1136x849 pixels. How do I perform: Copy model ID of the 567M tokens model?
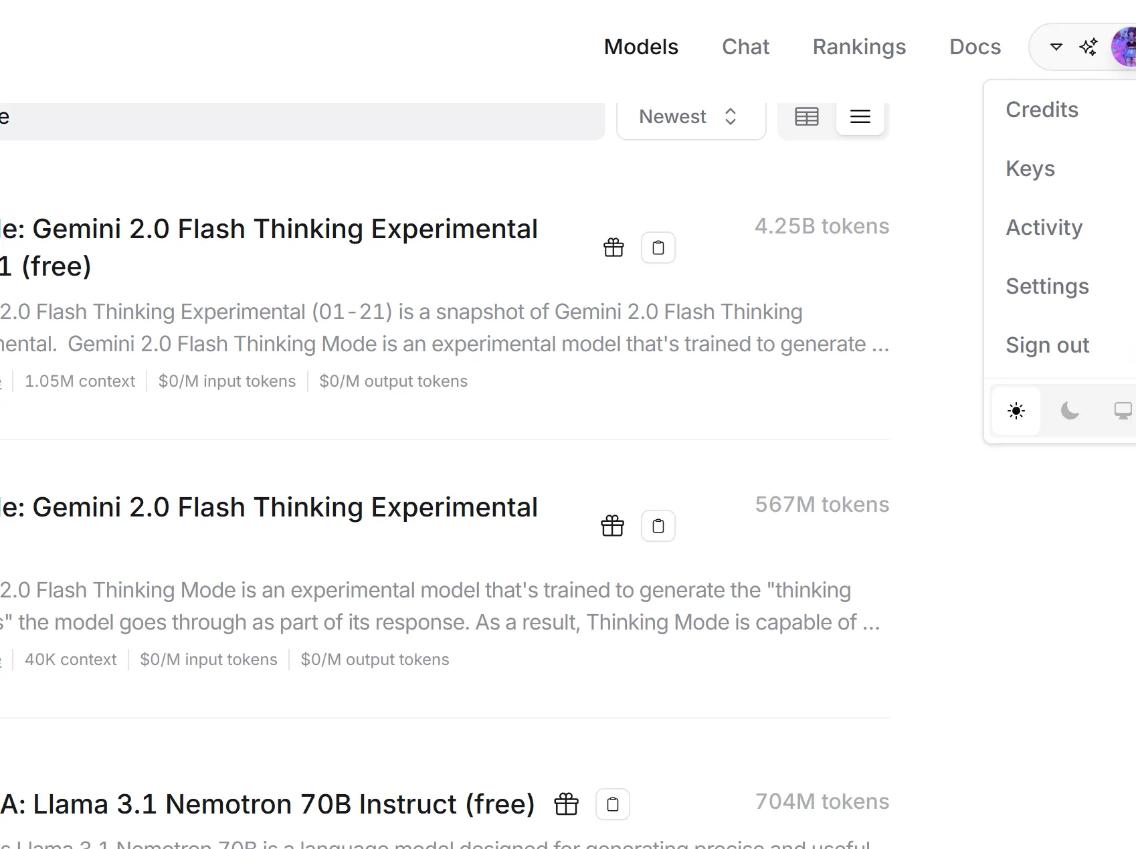658,526
